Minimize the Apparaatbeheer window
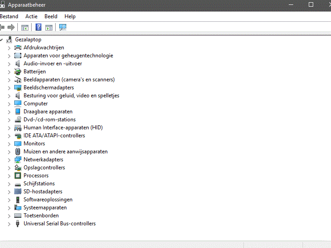The image size is (331, 248). [x=291, y=4]
